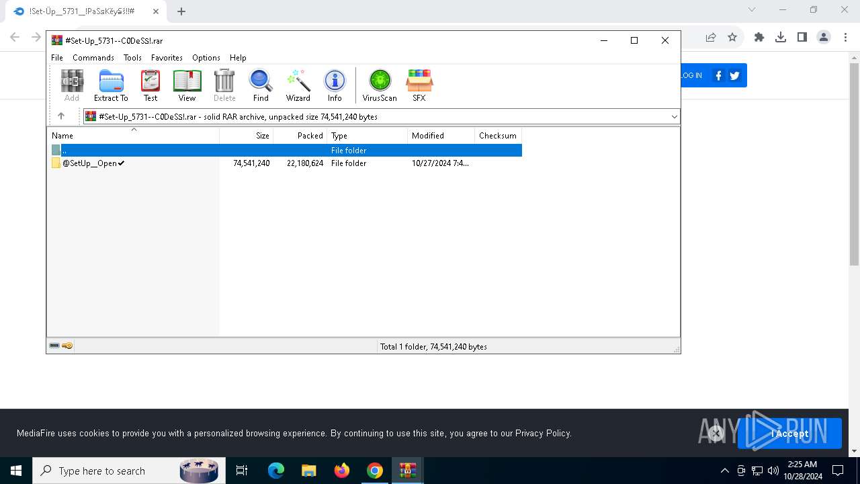Screen dimensions: 860x484
Task: Open the Windows Start menu
Action: (x=16, y=471)
